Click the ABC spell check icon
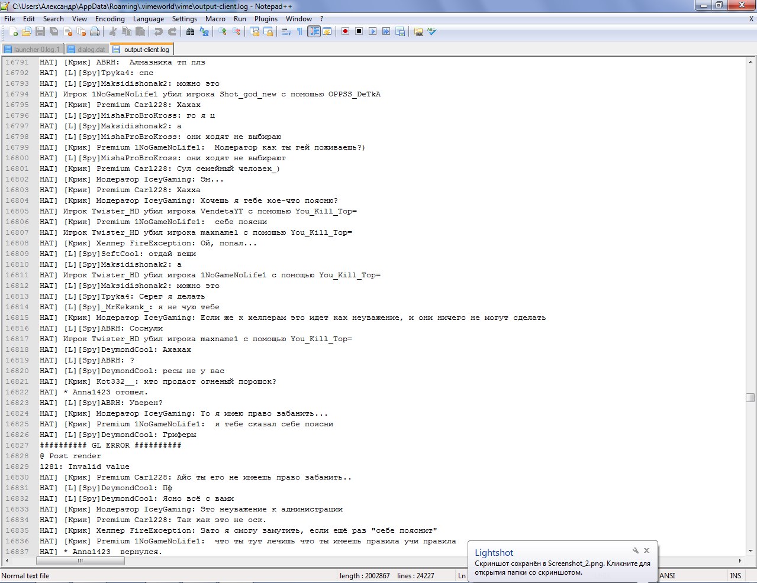This screenshot has height=583, width=757. tap(432, 32)
